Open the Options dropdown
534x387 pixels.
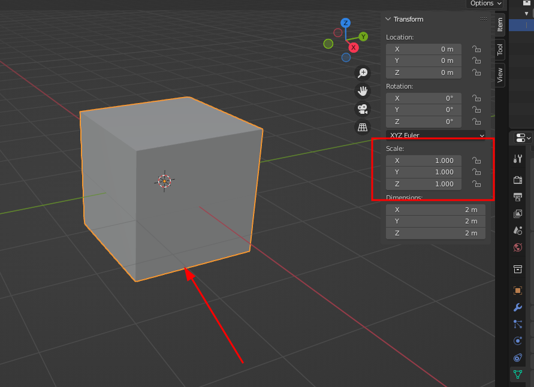[485, 4]
